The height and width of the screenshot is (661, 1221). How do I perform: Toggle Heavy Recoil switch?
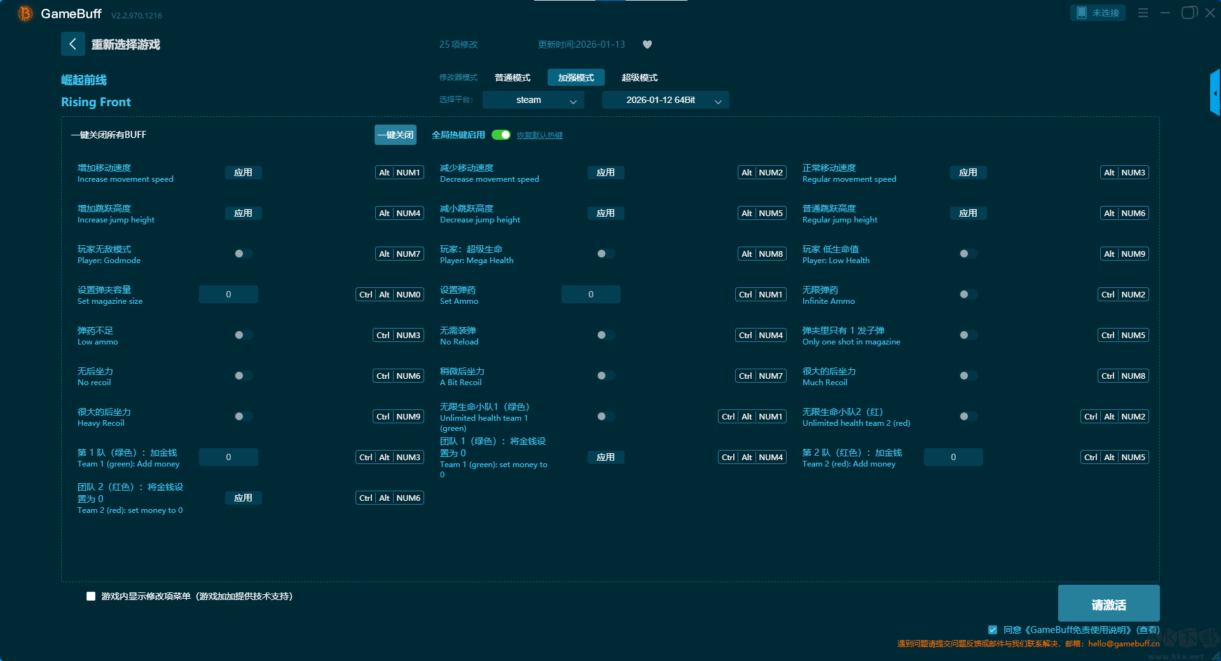(x=243, y=416)
